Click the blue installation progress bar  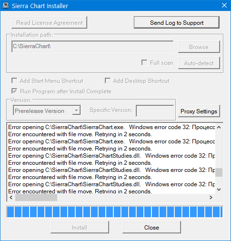(x=115, y=212)
